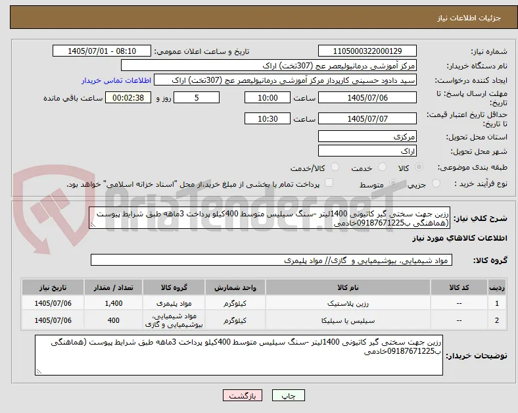Click the شرح کلی نیاز description textarea

pos(270,218)
